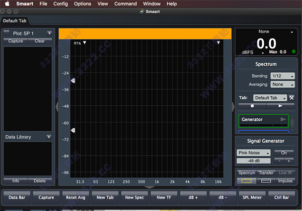
Task: Decrease generator level with minus button
Action: point(279,161)
